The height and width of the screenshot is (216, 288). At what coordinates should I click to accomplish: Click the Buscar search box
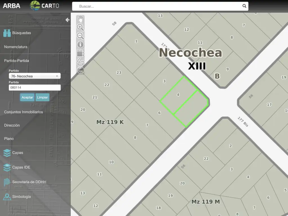(x=157, y=6)
